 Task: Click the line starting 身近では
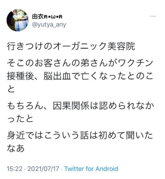click(80, 135)
